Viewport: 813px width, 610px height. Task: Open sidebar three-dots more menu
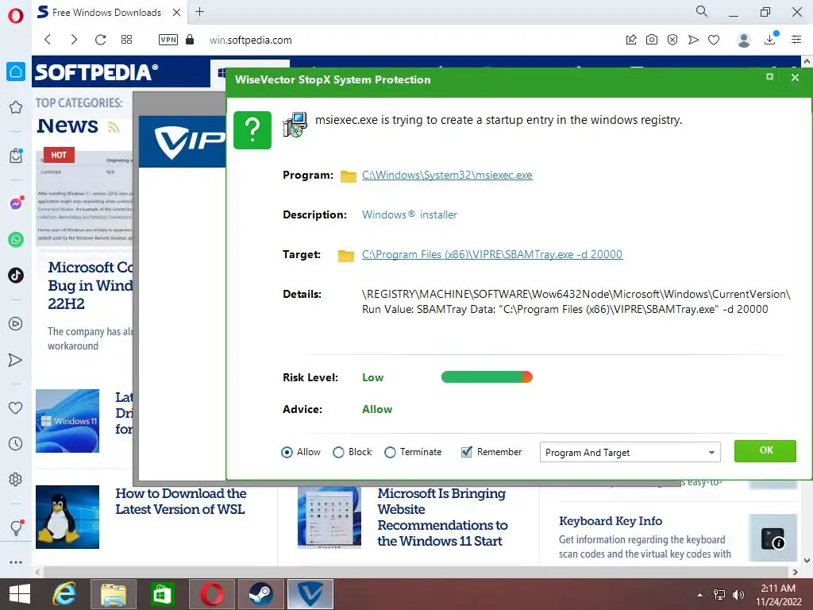pos(16,562)
